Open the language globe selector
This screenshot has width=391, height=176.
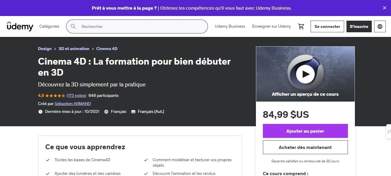(380, 26)
